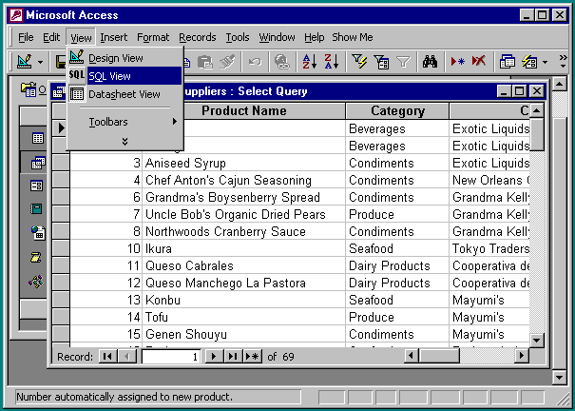Click the View design toolbar button
The width and height of the screenshot is (575, 411).
[24, 62]
